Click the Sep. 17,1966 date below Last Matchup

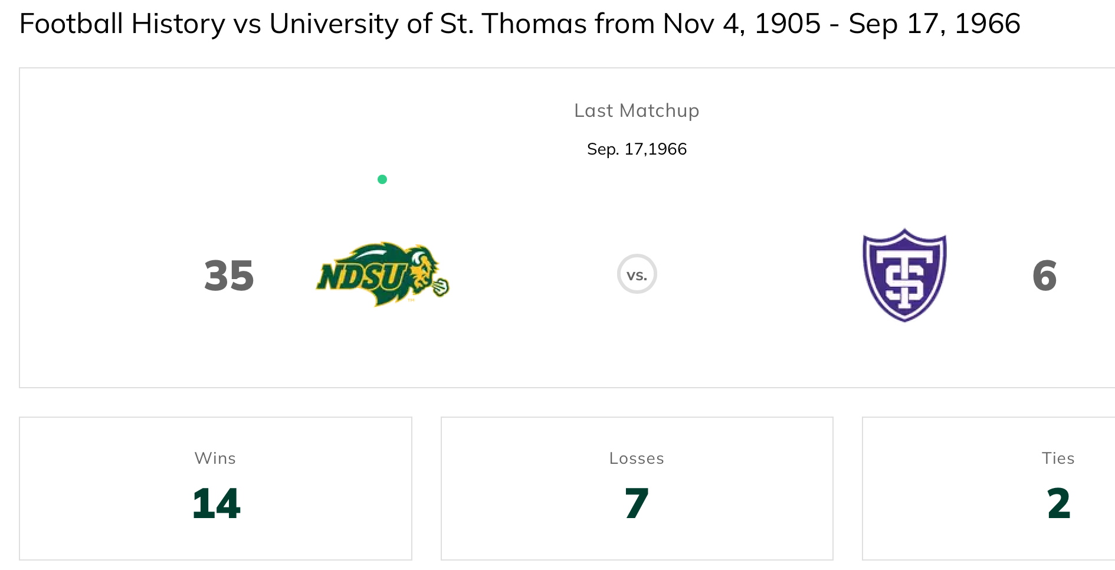point(637,149)
